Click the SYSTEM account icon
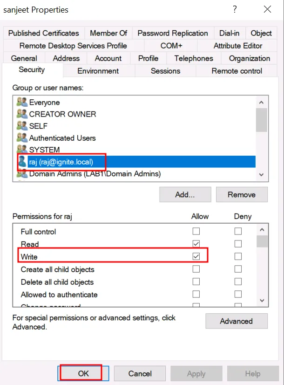Viewport: 284px width, 385px height. click(x=22, y=150)
